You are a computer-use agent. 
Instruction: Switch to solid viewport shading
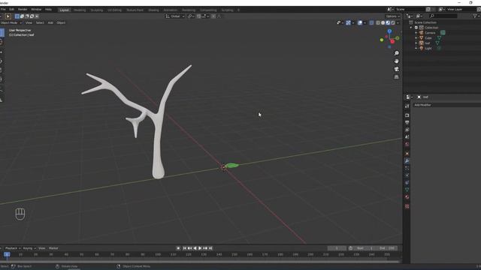(383, 22)
